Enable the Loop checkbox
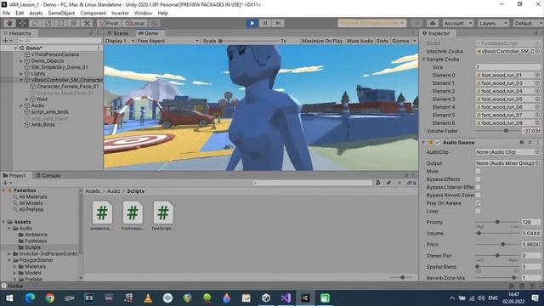 coord(478,211)
